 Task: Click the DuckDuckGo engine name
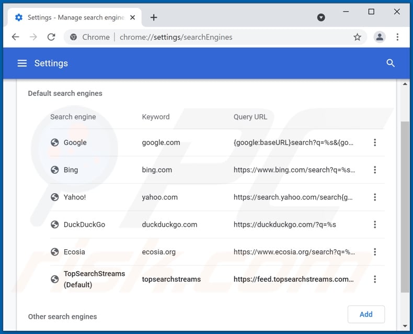[x=84, y=225]
